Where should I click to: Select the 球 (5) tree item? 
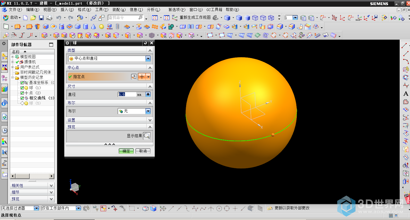click(35, 103)
